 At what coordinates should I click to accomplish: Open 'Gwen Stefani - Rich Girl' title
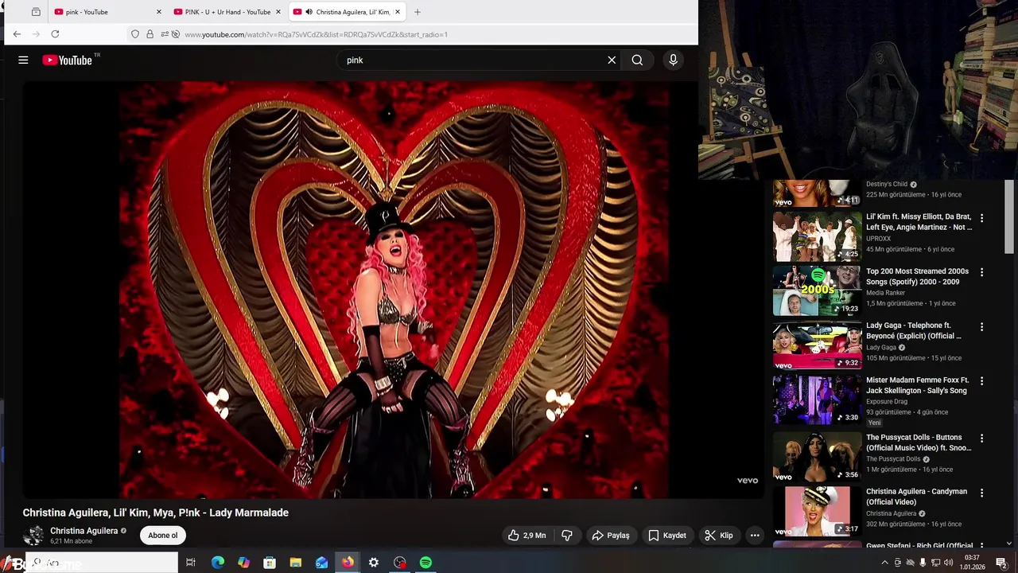(919, 546)
